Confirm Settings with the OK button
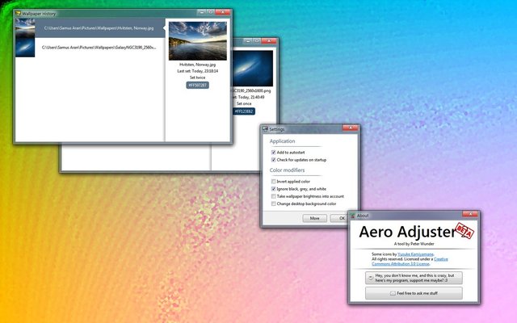 point(341,218)
